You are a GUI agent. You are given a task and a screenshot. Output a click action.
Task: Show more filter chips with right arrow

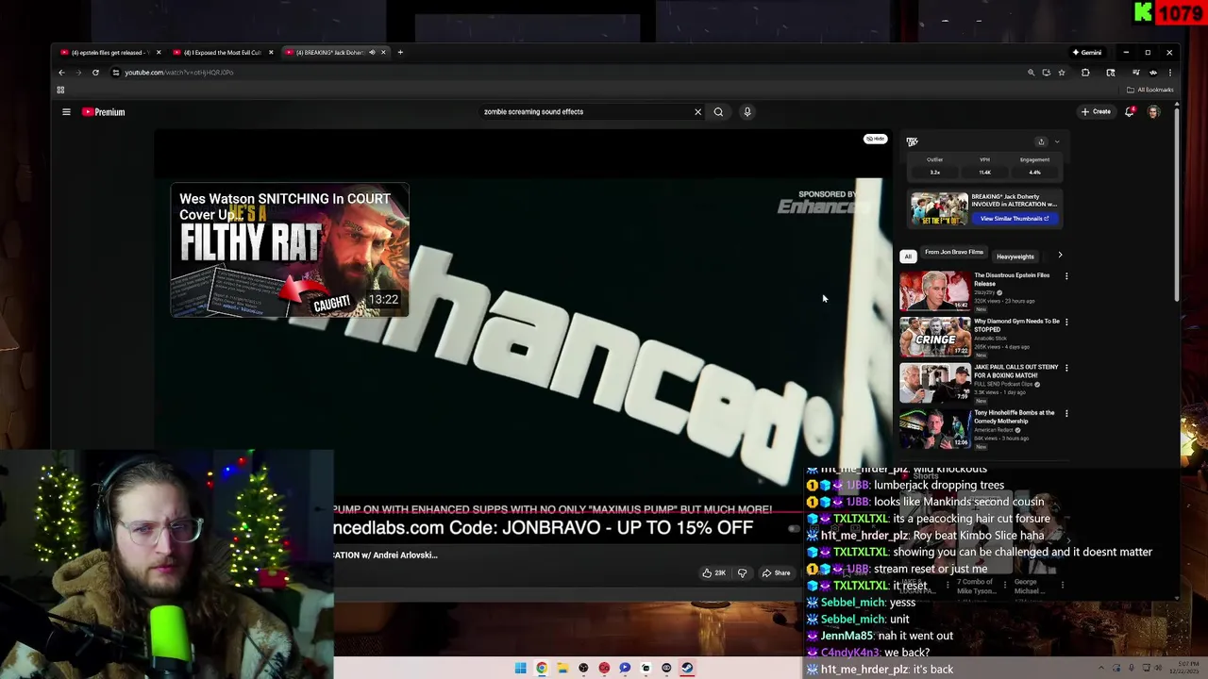pyautogui.click(x=1060, y=256)
